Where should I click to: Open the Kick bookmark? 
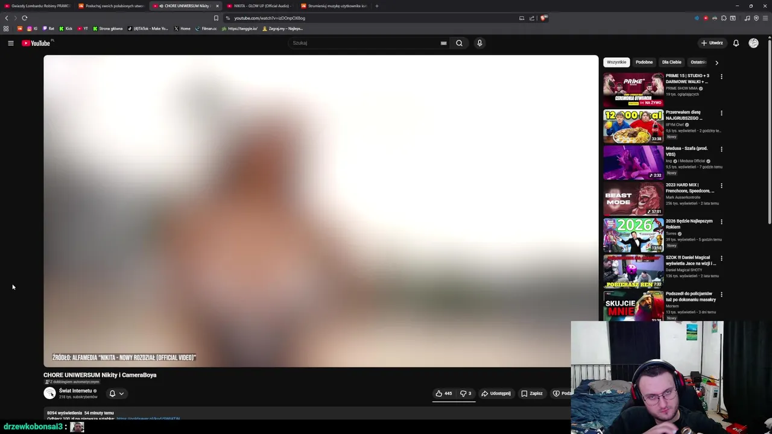[x=66, y=28]
